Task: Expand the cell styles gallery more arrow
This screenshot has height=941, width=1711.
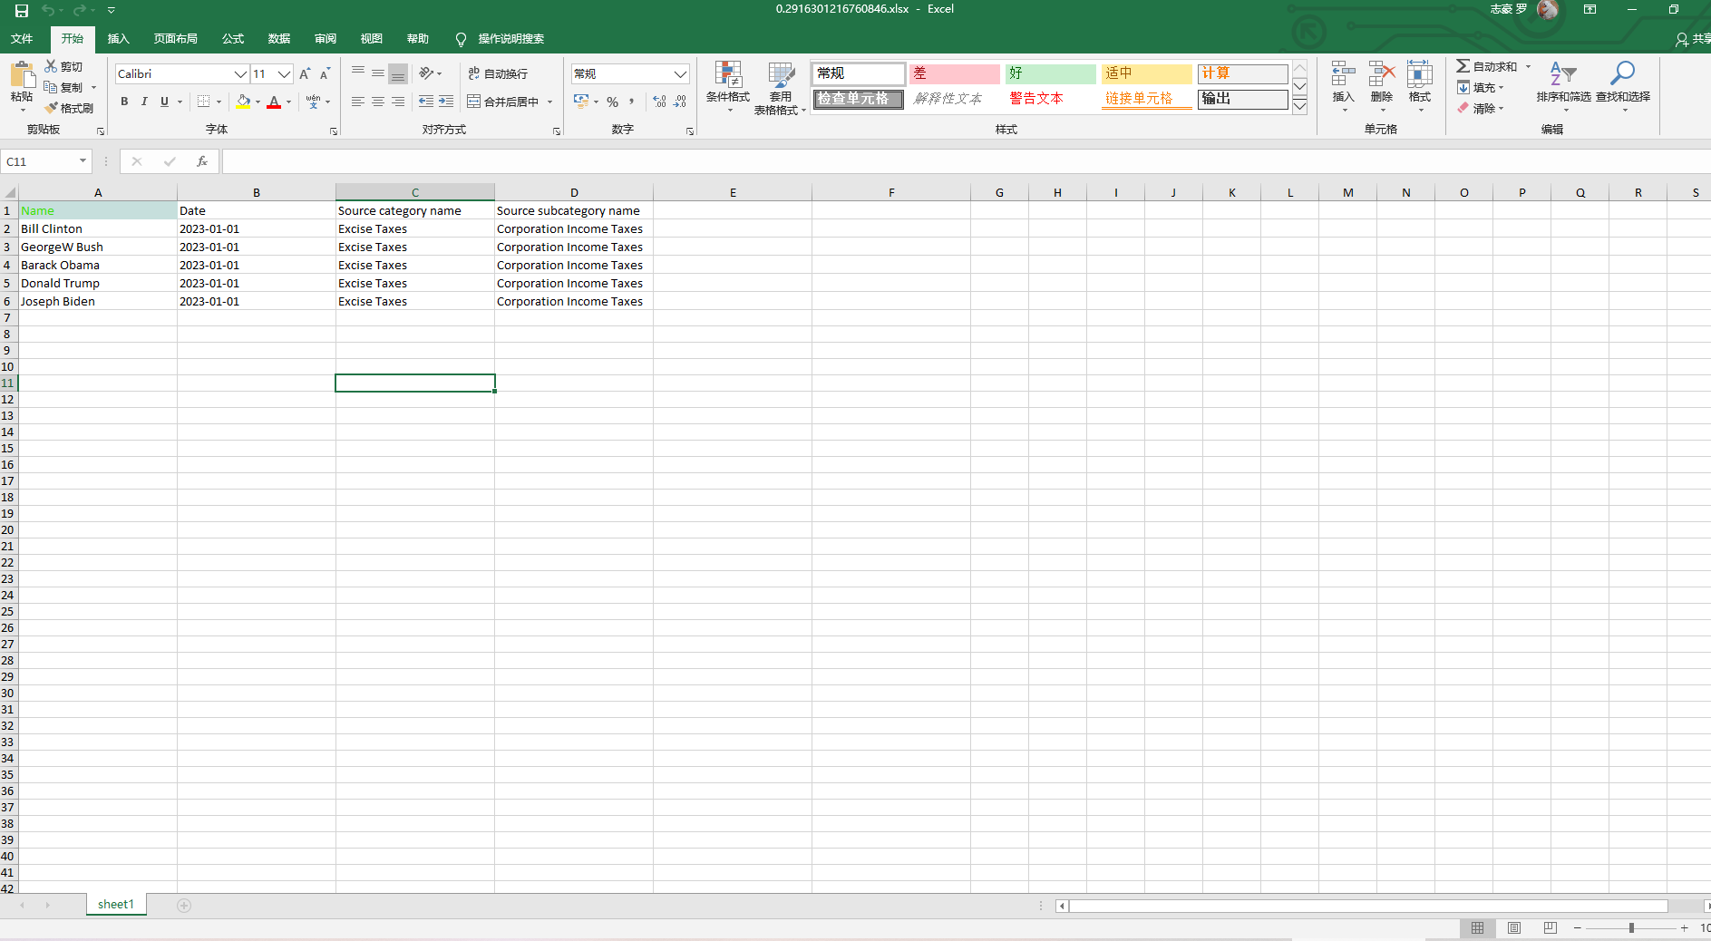Action: point(1299,106)
